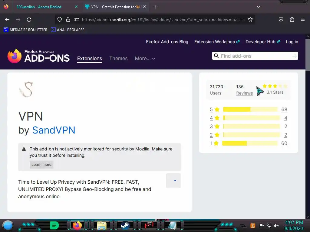The width and height of the screenshot is (310, 232).
Task: Expand the More… dropdown menu
Action: 145,59
